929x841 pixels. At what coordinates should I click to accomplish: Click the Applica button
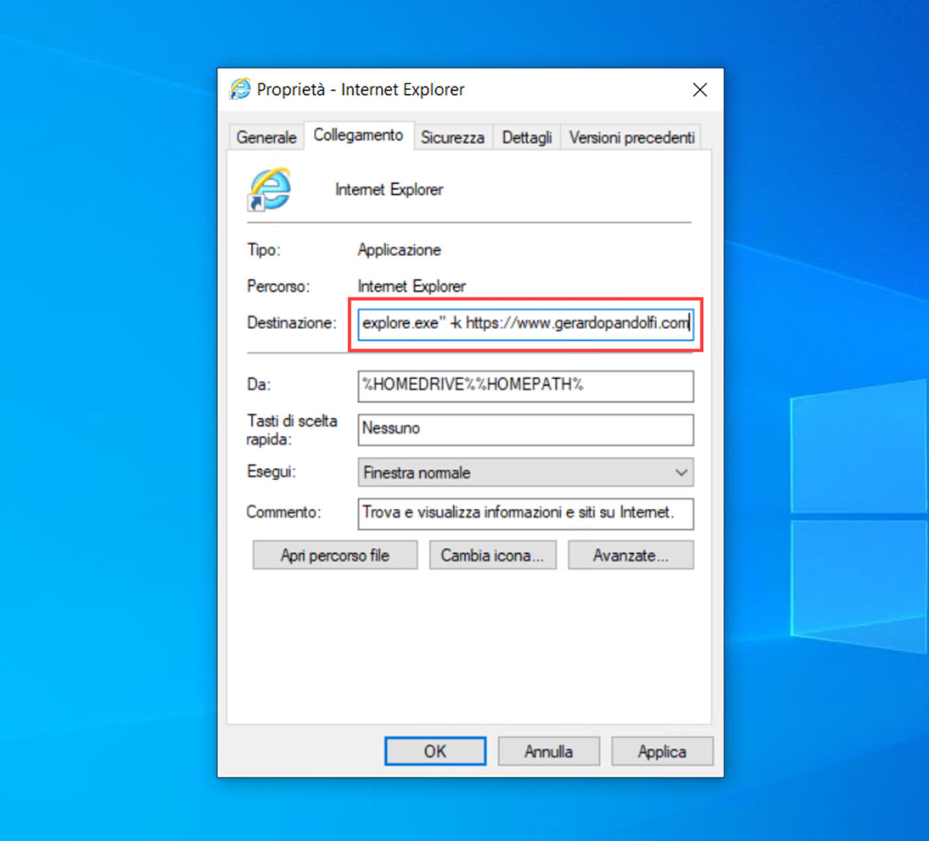[x=662, y=751]
